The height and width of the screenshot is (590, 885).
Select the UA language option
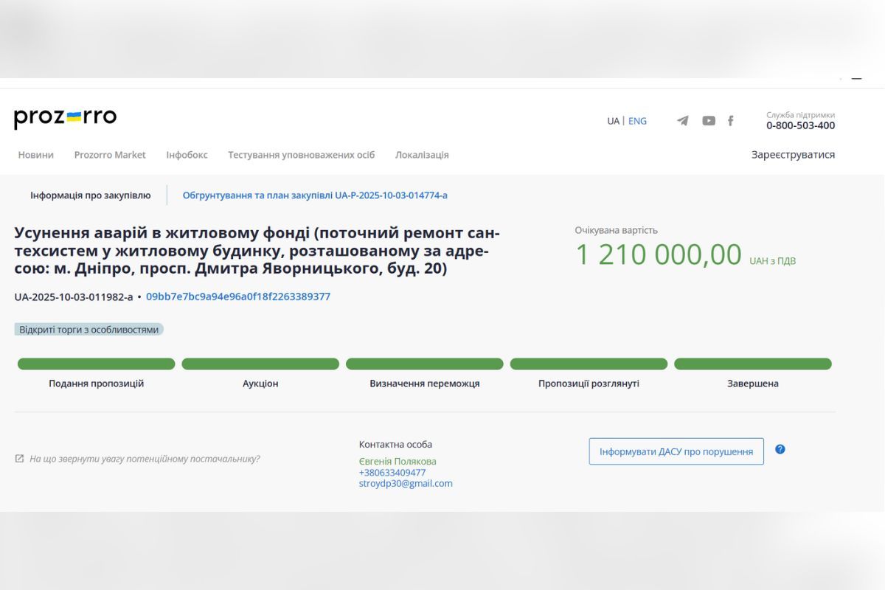click(x=613, y=120)
